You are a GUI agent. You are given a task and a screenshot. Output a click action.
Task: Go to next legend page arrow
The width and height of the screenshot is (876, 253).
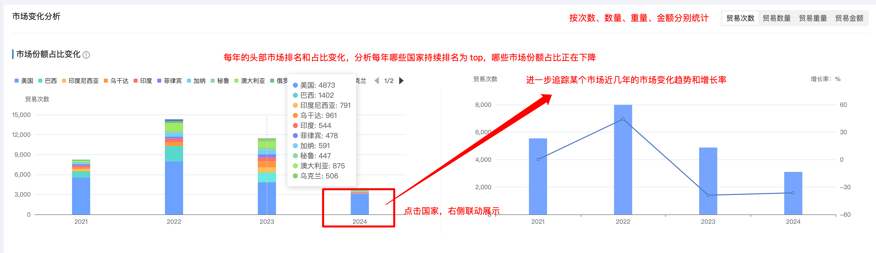coord(401,81)
